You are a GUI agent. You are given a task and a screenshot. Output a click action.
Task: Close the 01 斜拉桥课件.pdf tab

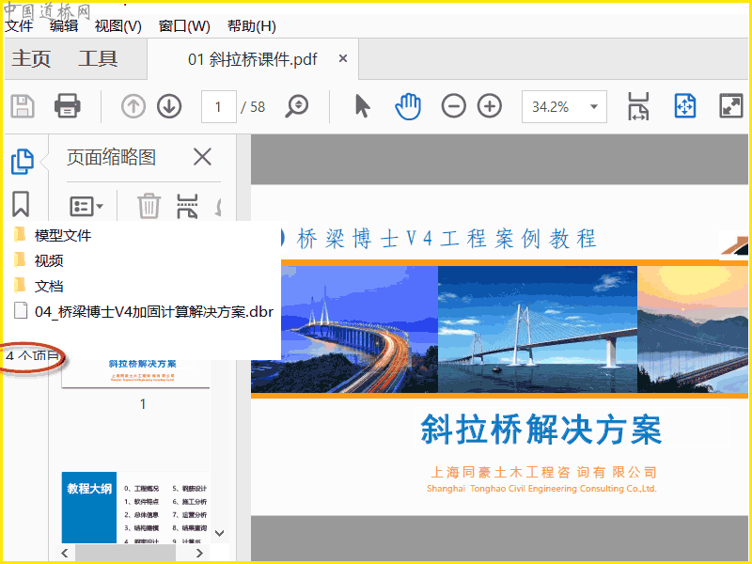pyautogui.click(x=343, y=58)
